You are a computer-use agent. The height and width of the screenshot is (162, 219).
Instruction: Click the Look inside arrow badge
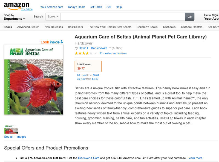pos(52,42)
